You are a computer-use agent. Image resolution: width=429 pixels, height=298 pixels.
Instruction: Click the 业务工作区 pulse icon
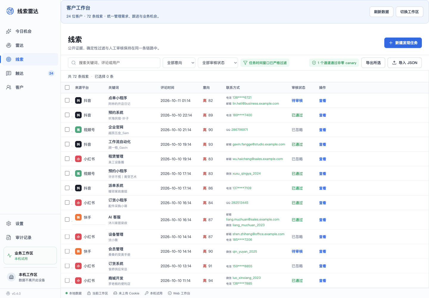[x=9, y=255]
